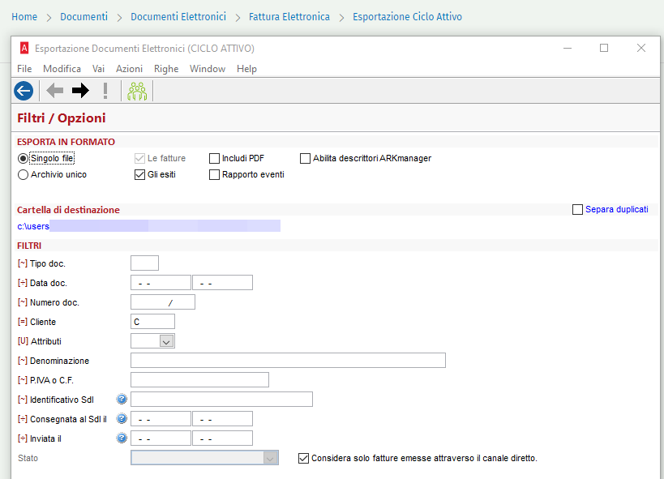Click the second Data doc. date field
This screenshot has width=664, height=479.
[x=222, y=283]
